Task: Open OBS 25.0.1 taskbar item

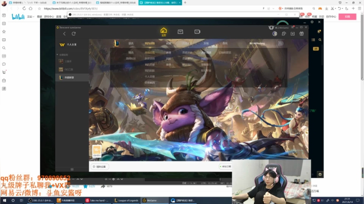Action: click(41, 200)
